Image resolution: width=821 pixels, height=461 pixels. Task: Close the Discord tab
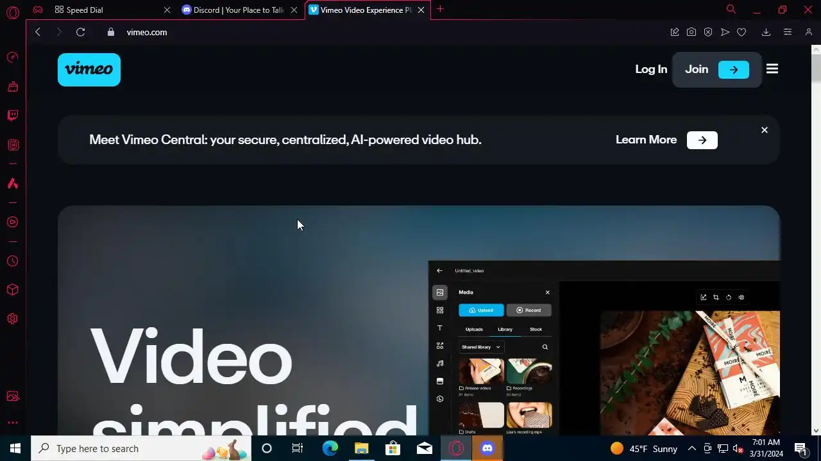click(294, 10)
